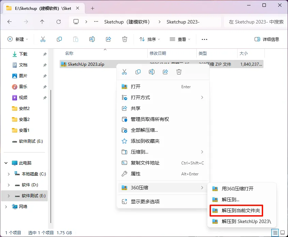
Task: Click Sketchup（建模软件）breadcrumb
Action: [127, 22]
